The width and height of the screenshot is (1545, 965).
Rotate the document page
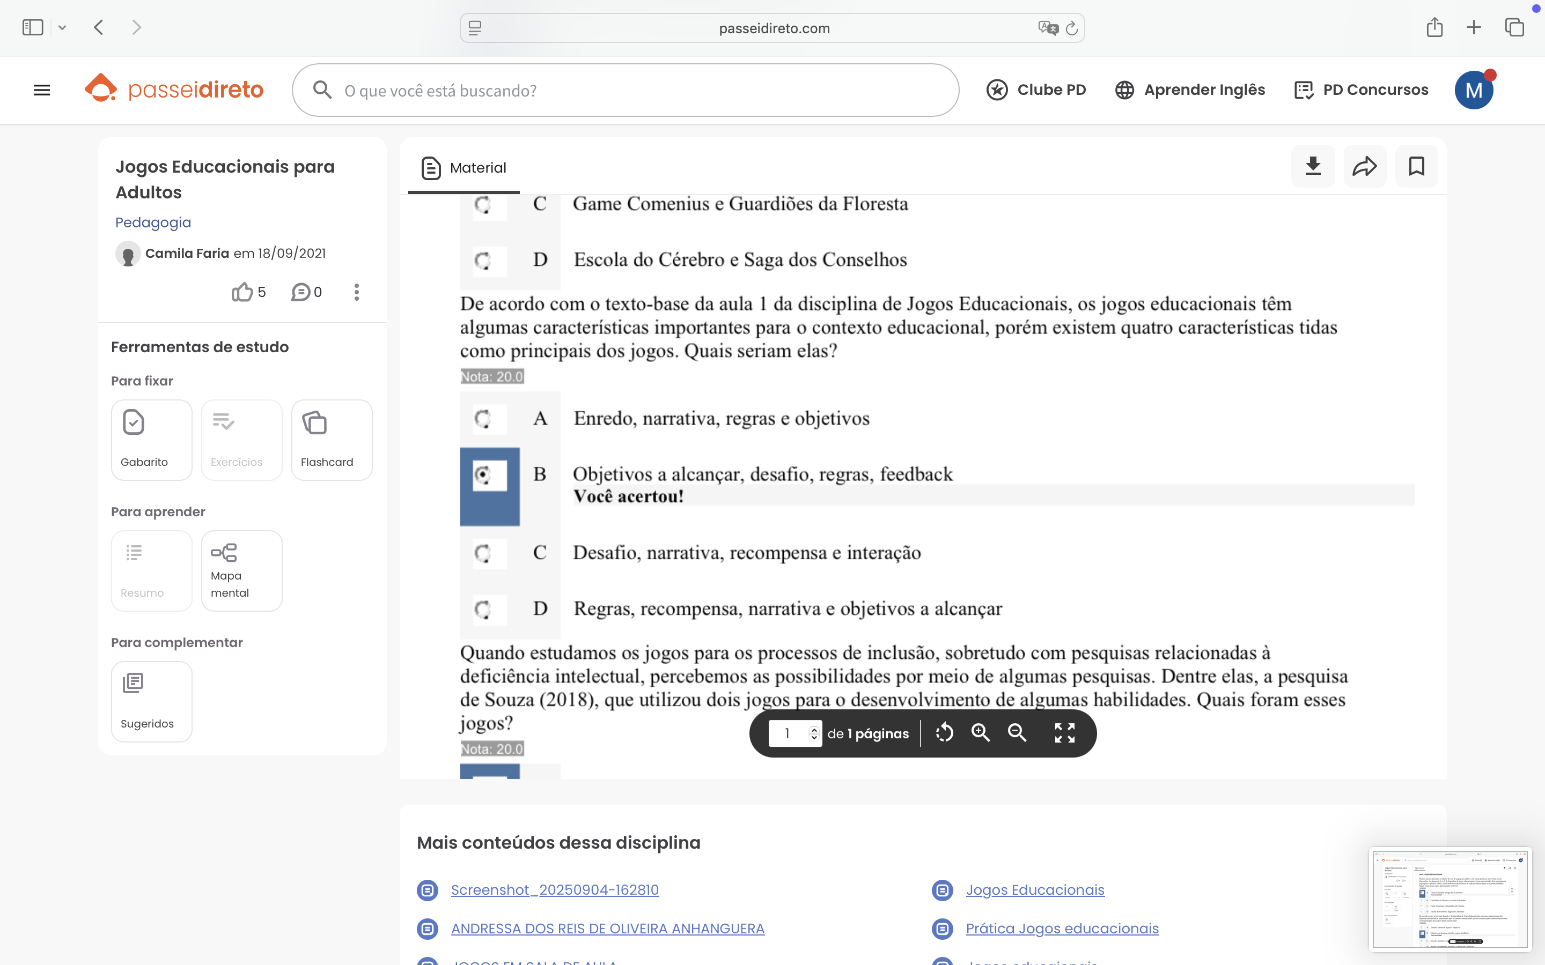click(944, 733)
